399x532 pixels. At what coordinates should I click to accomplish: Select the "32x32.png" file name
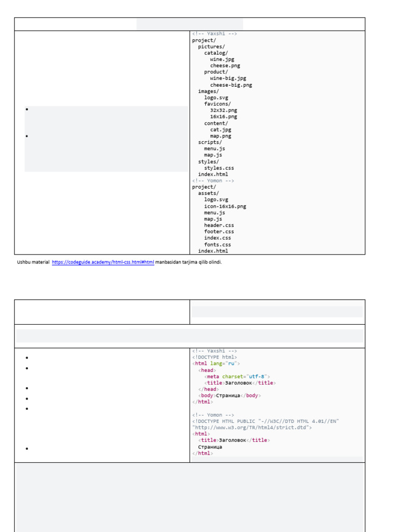(223, 110)
